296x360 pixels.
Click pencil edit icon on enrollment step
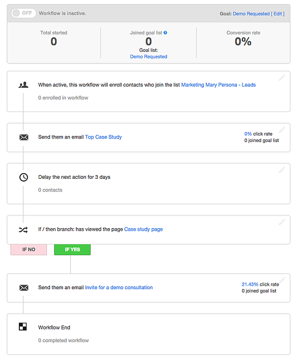click(282, 78)
